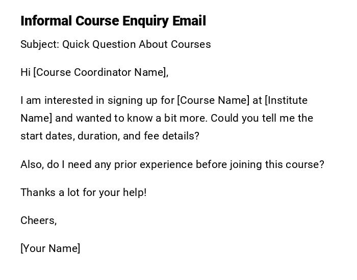Click the "Thanks a lot for your help!" line
Image resolution: width=357 pixels, height=280 pixels.
point(84,192)
